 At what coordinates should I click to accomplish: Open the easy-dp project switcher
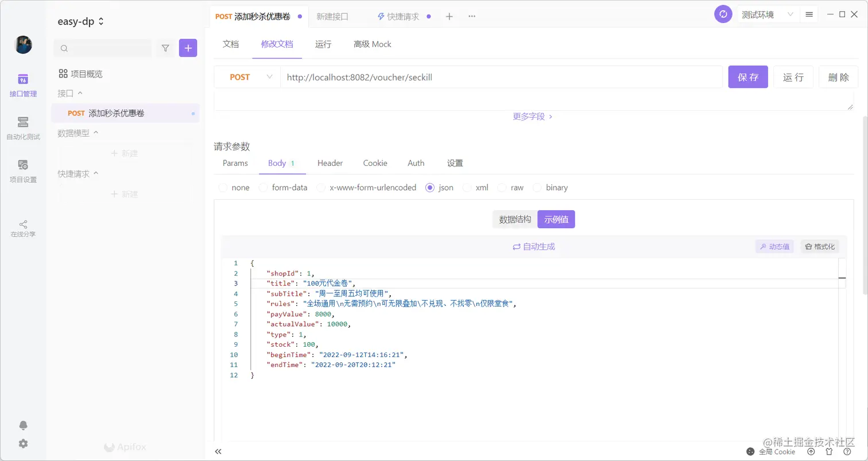pos(81,21)
